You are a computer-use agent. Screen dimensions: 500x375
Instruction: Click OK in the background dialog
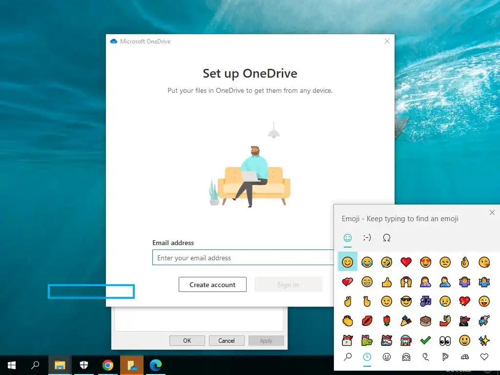187,340
